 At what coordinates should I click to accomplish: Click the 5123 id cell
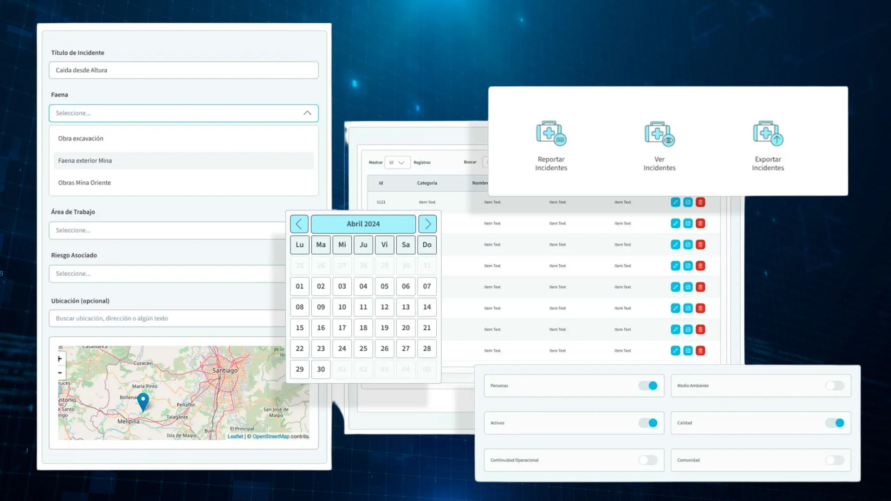point(381,202)
